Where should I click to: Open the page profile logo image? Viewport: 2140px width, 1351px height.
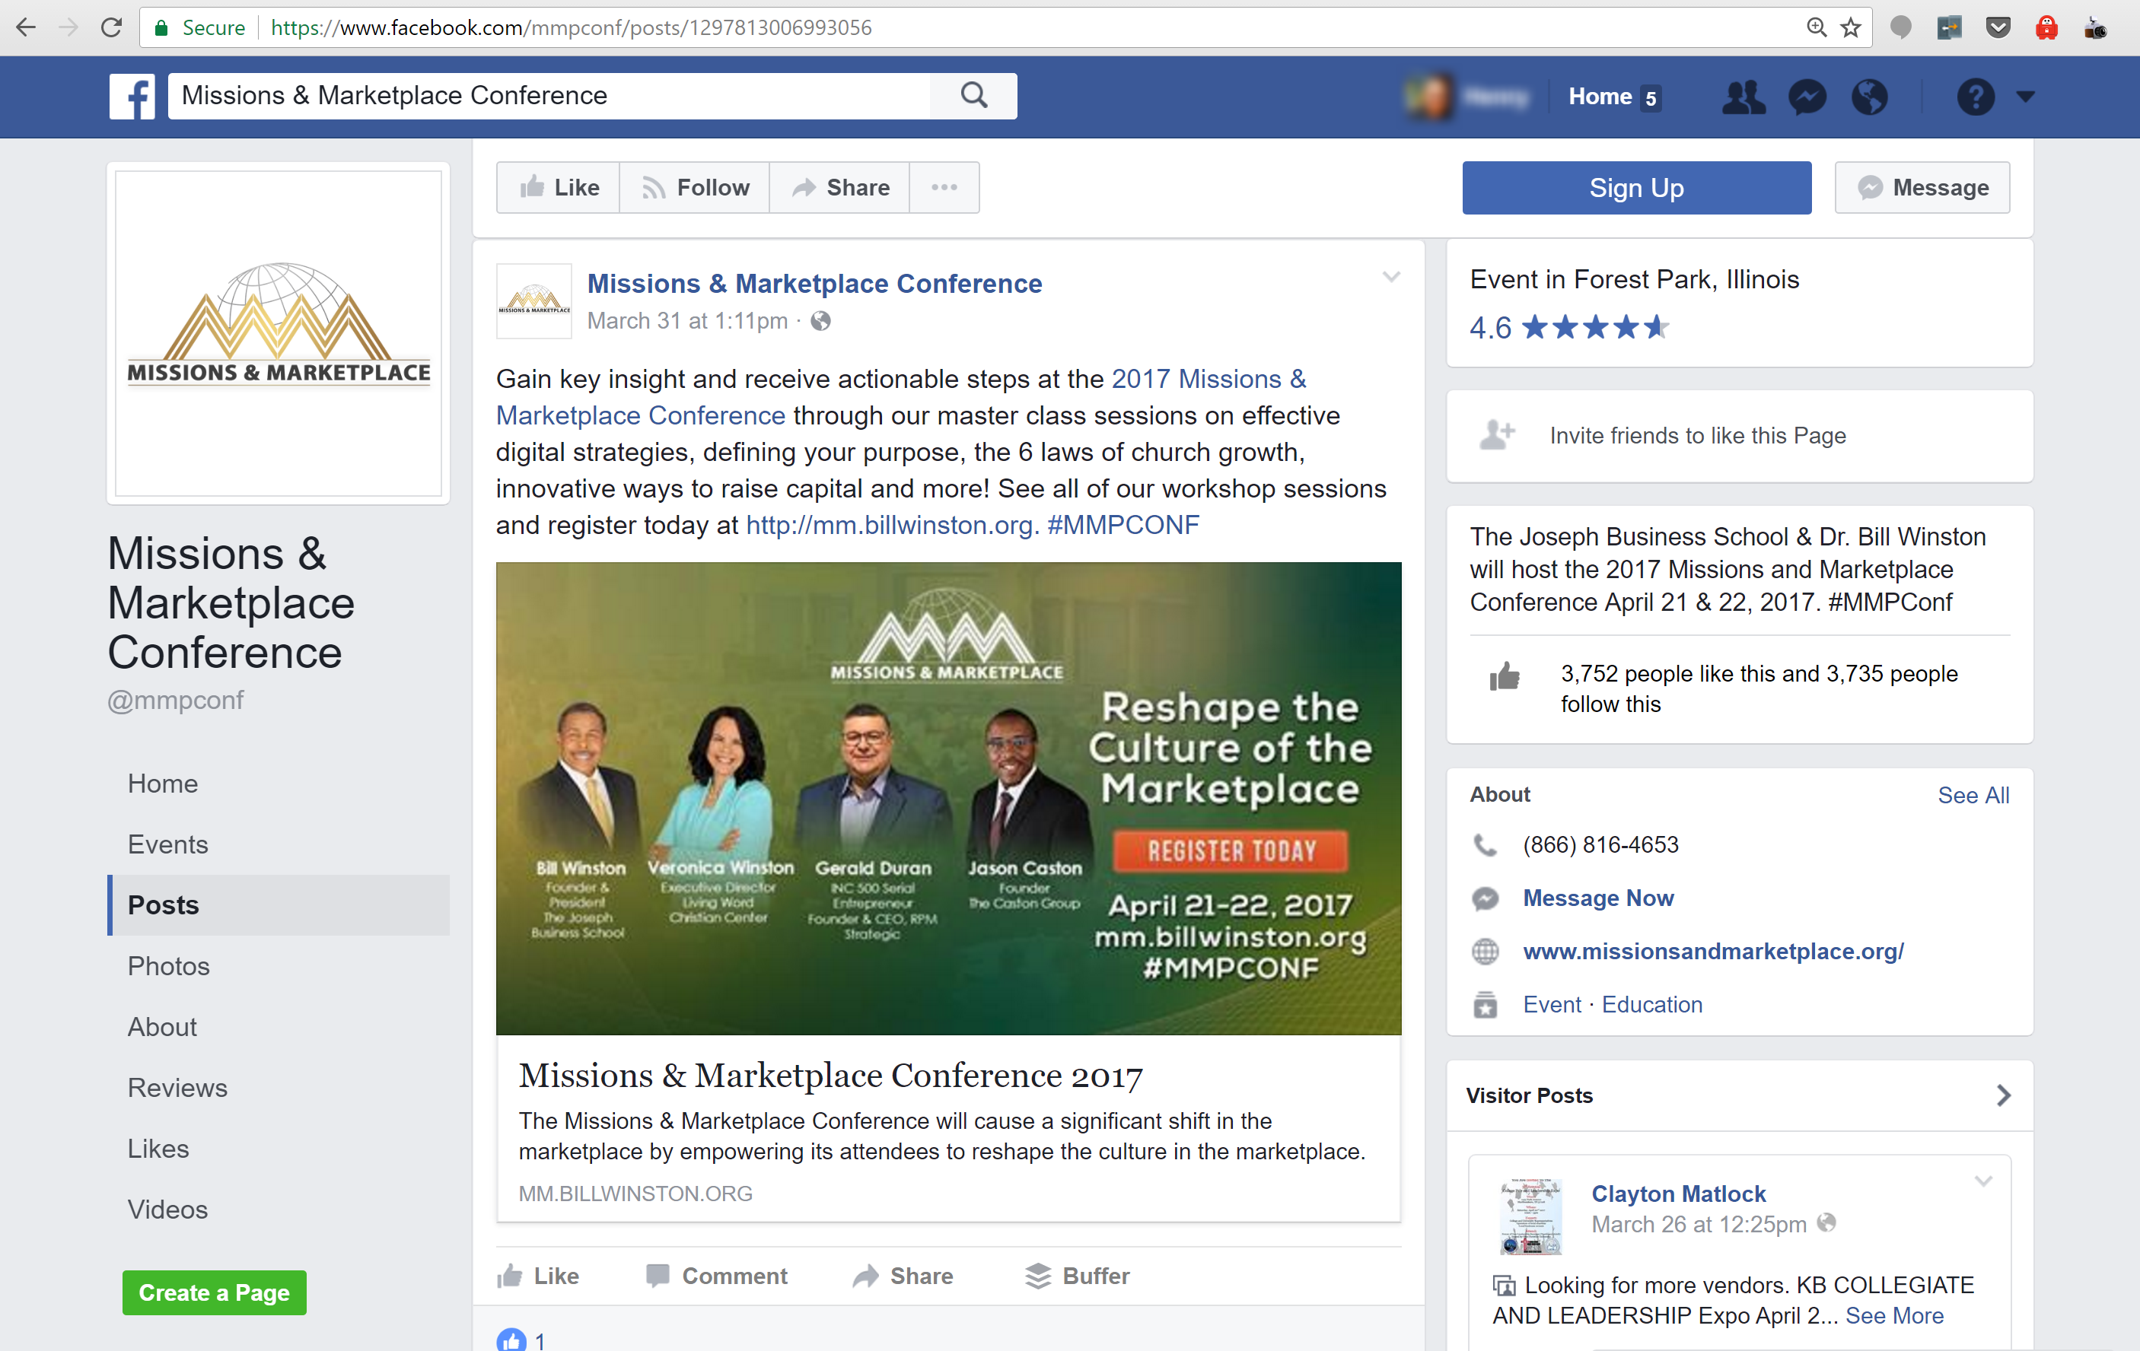(279, 333)
